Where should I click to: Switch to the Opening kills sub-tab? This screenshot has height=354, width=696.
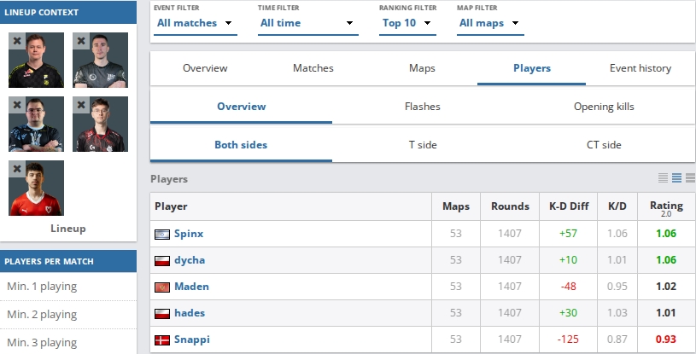pos(604,107)
